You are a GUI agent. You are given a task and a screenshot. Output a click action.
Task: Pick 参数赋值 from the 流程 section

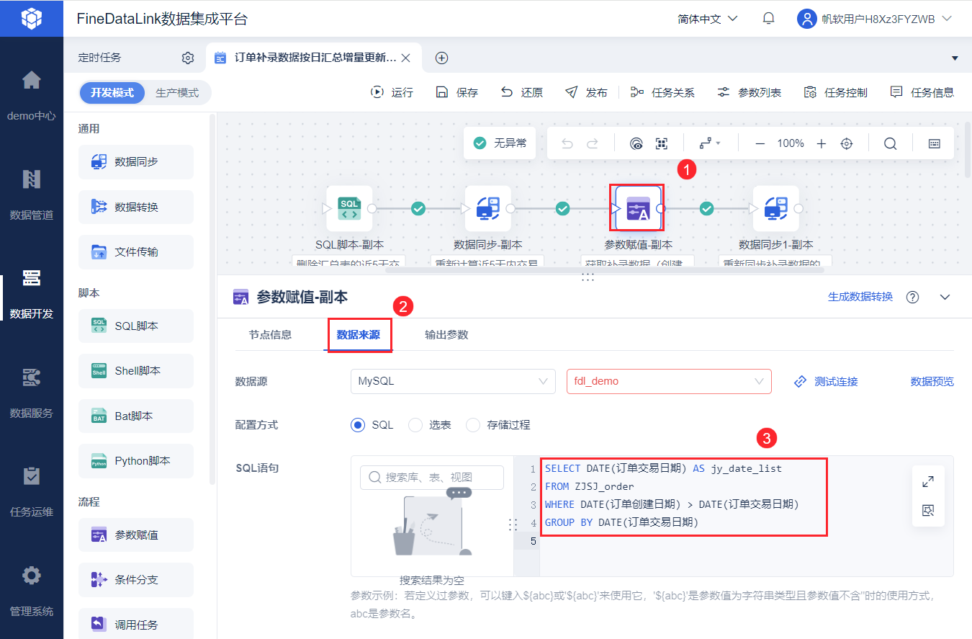(136, 535)
